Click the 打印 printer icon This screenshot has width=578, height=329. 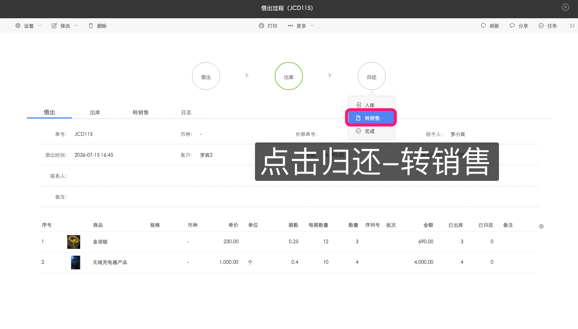(x=261, y=26)
